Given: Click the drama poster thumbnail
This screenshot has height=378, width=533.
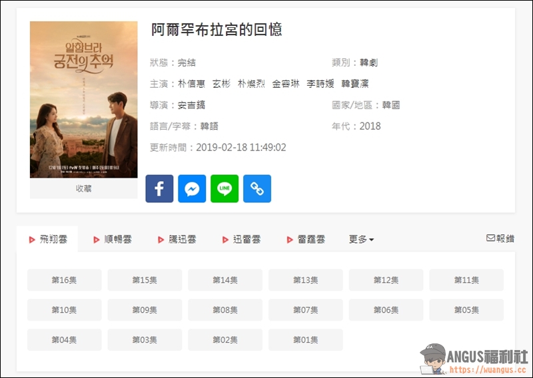Looking at the screenshot, I should (x=84, y=100).
